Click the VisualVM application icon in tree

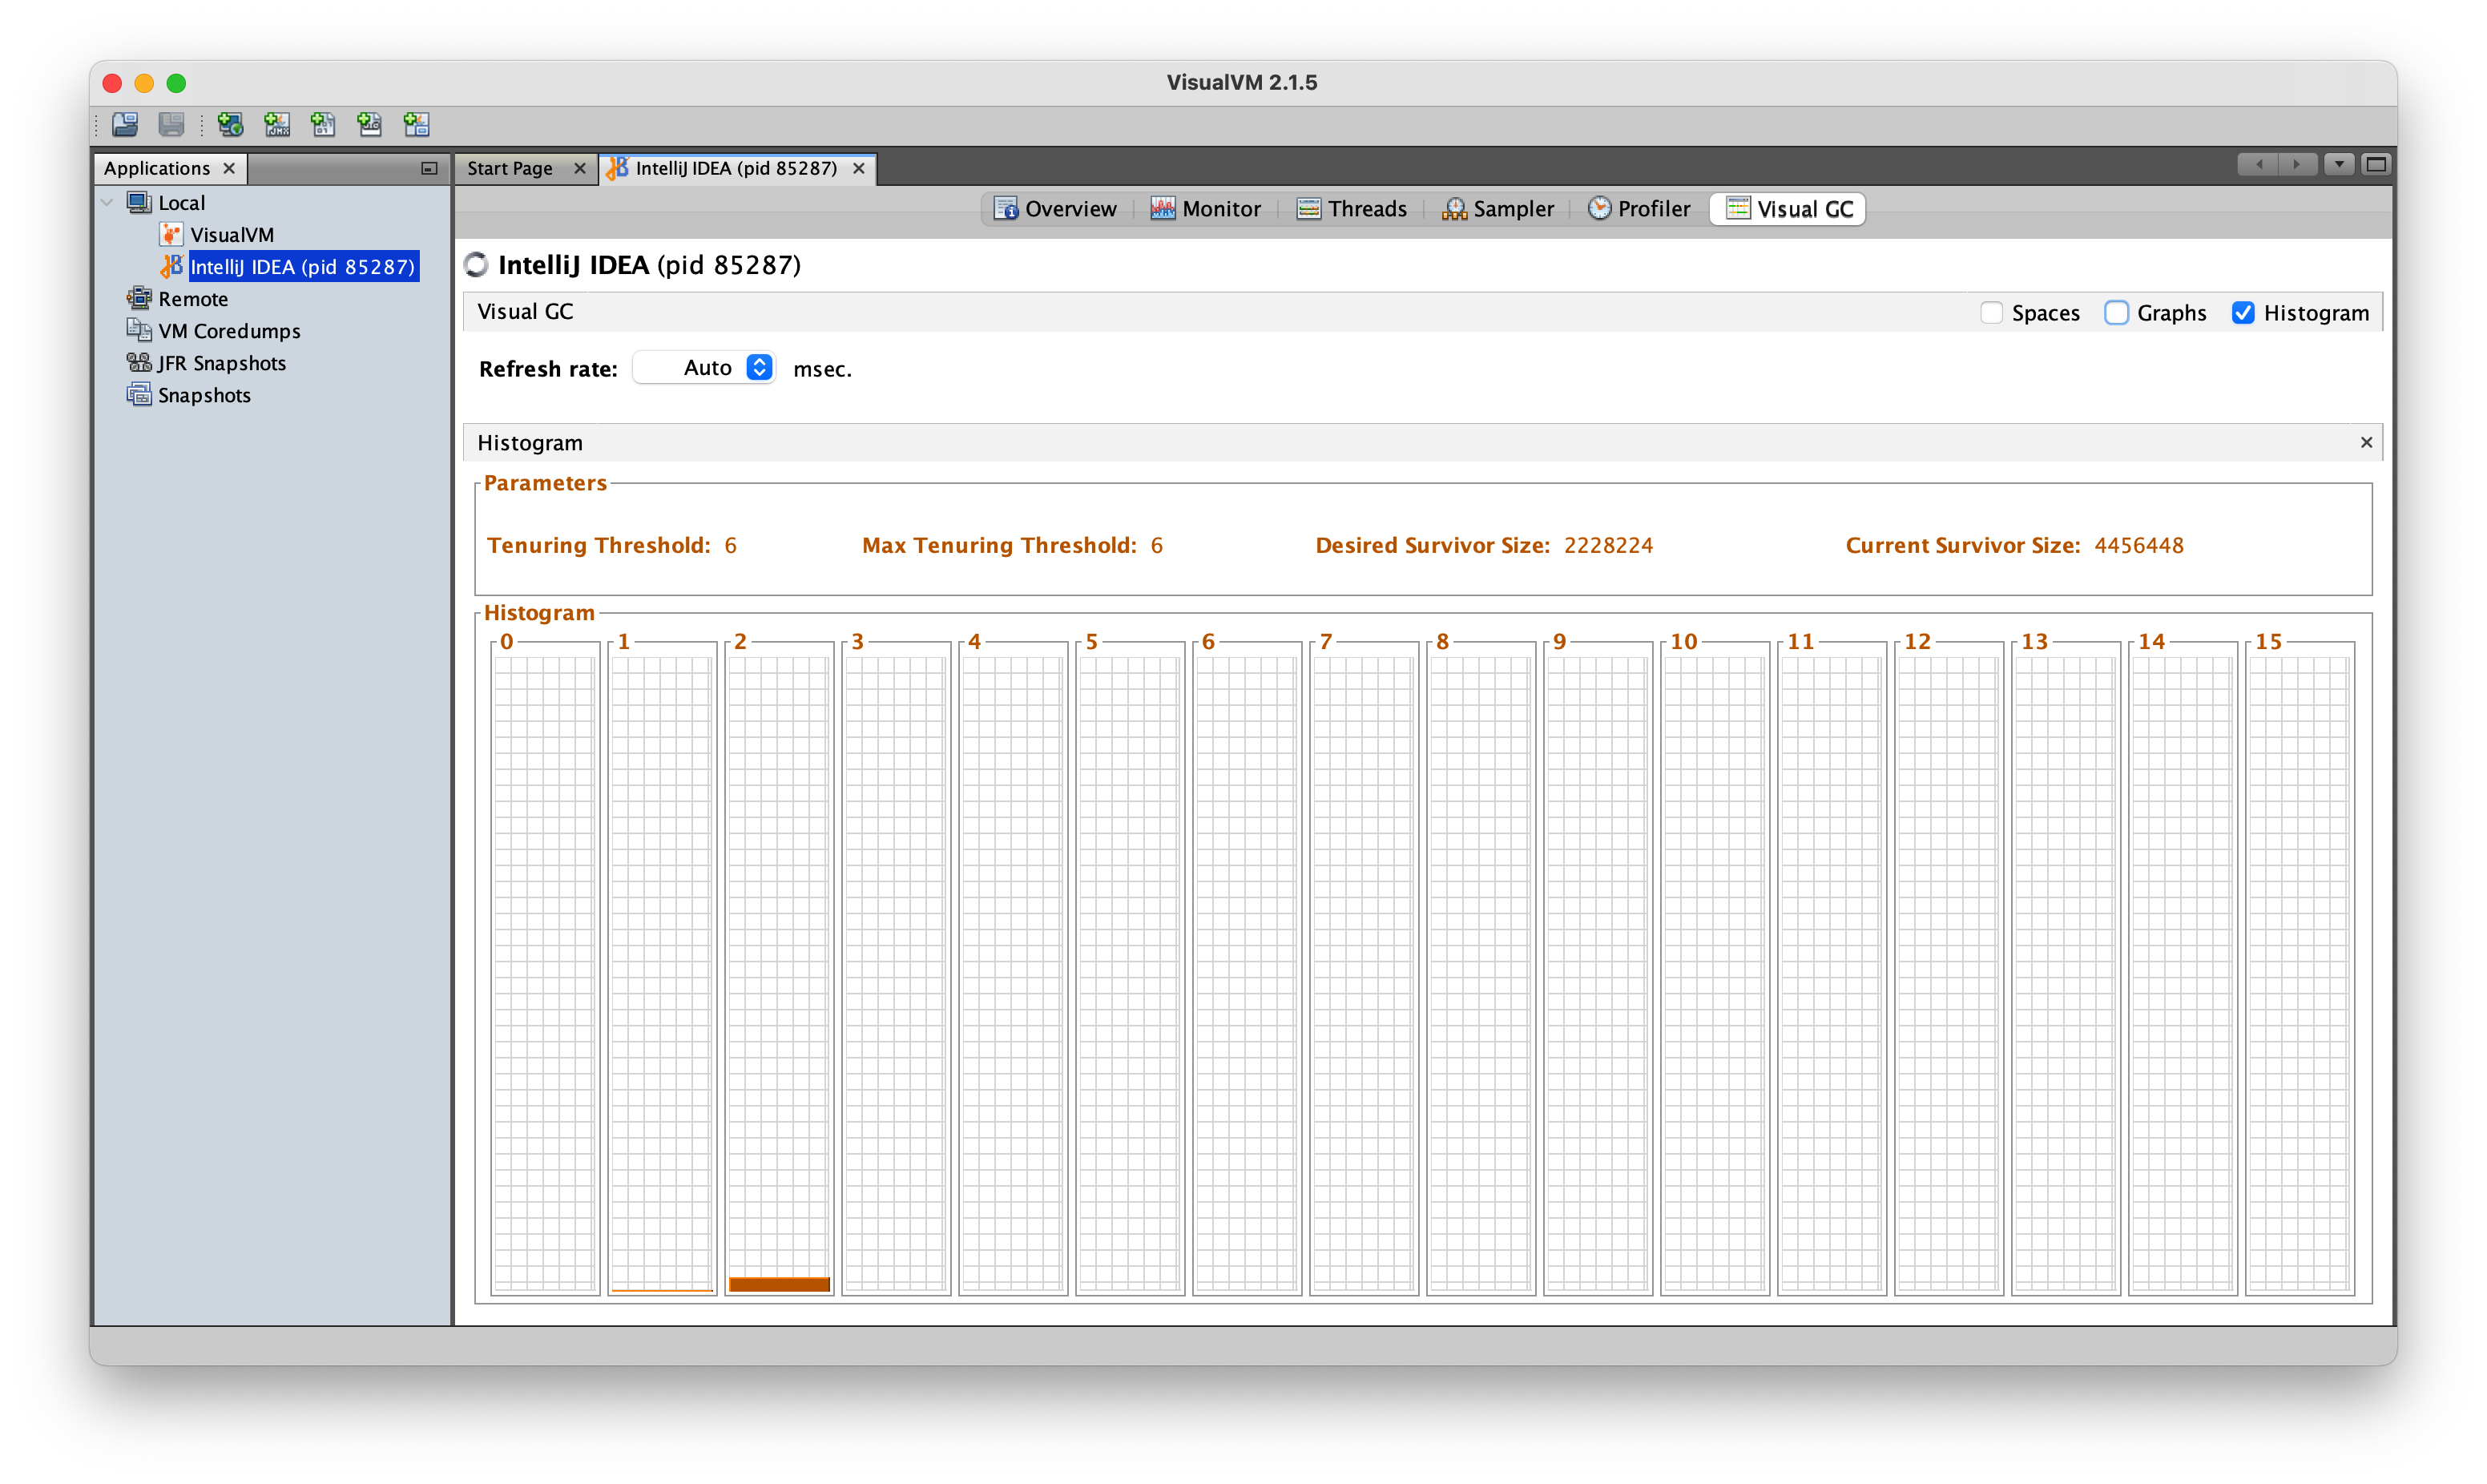click(171, 234)
